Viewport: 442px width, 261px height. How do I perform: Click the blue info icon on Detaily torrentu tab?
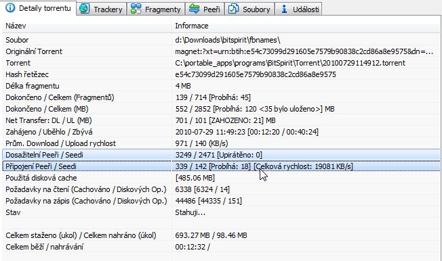(x=10, y=8)
